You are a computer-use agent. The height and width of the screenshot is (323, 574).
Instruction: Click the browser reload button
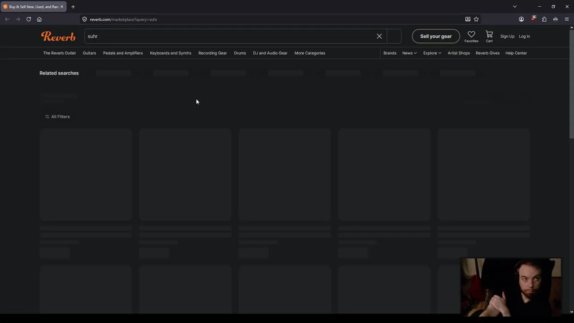click(x=29, y=19)
